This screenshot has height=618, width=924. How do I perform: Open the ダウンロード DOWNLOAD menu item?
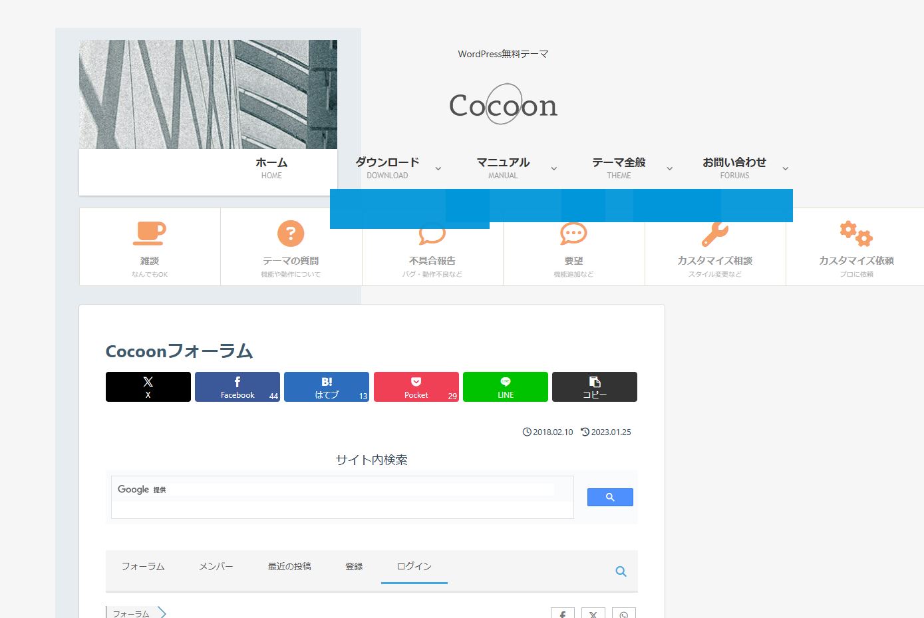[387, 168]
